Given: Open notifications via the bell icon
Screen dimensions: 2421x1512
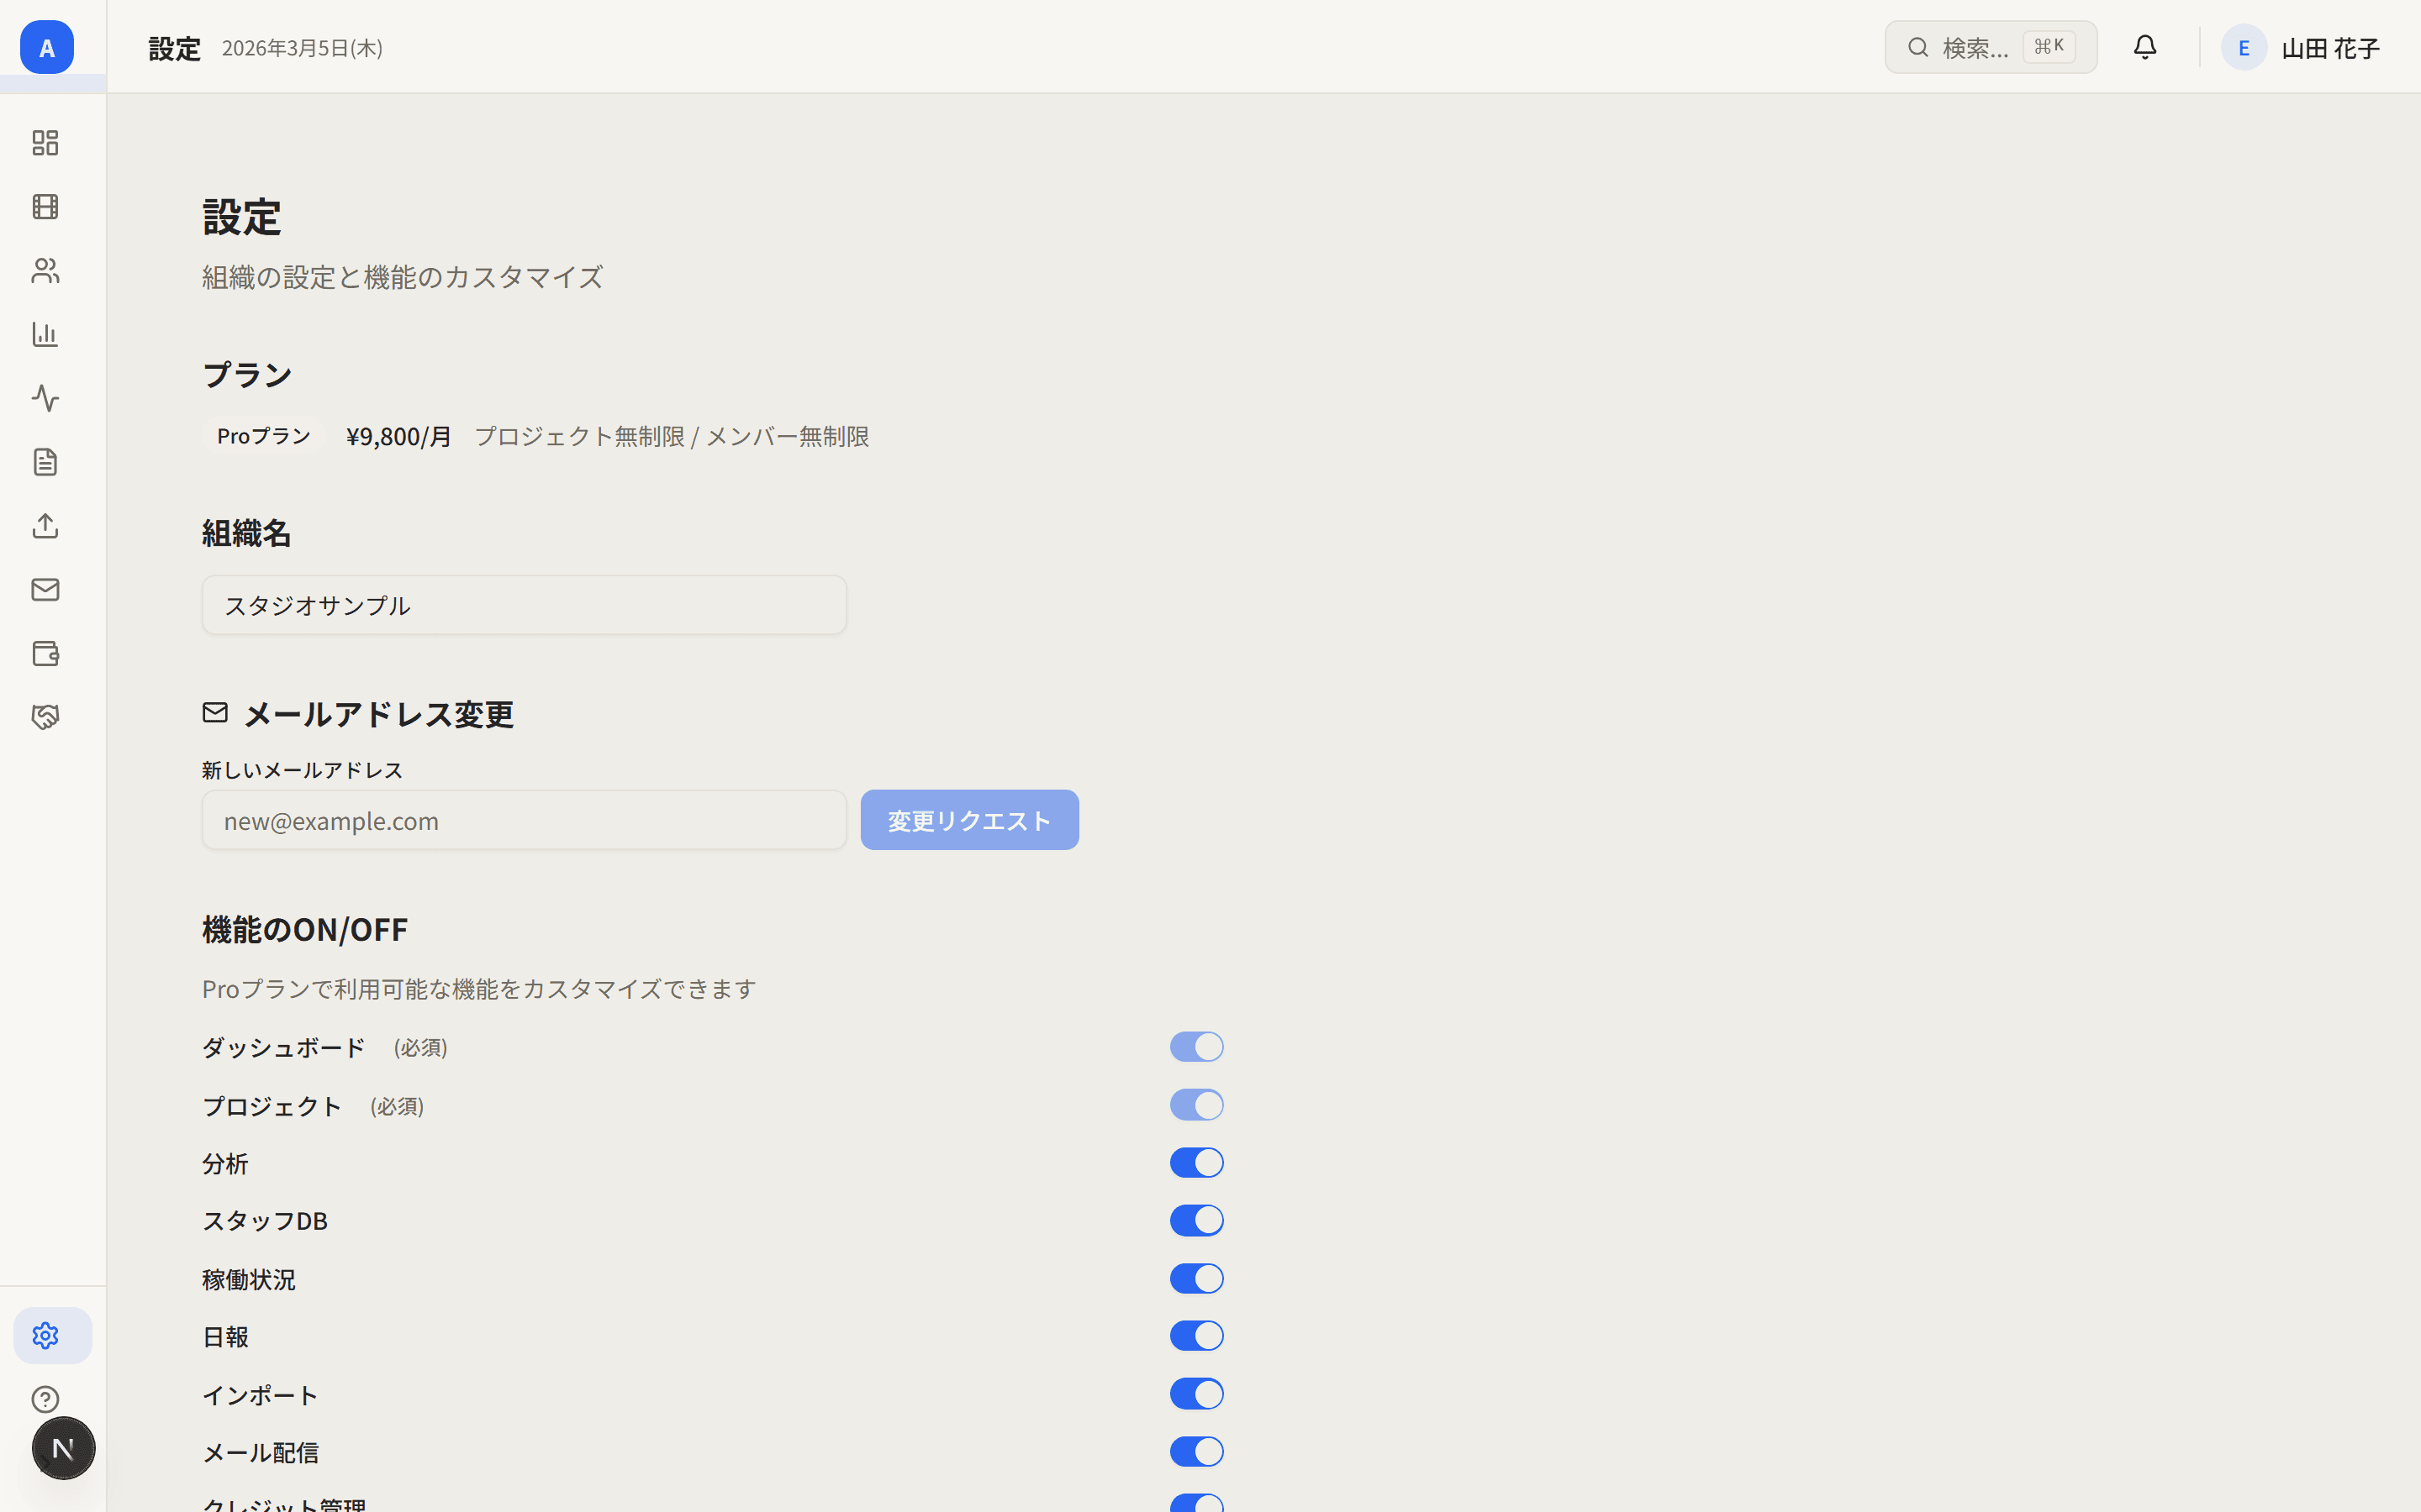Looking at the screenshot, I should point(2145,46).
